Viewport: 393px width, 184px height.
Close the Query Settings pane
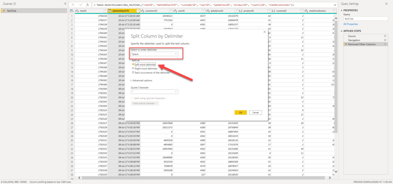(386, 4)
